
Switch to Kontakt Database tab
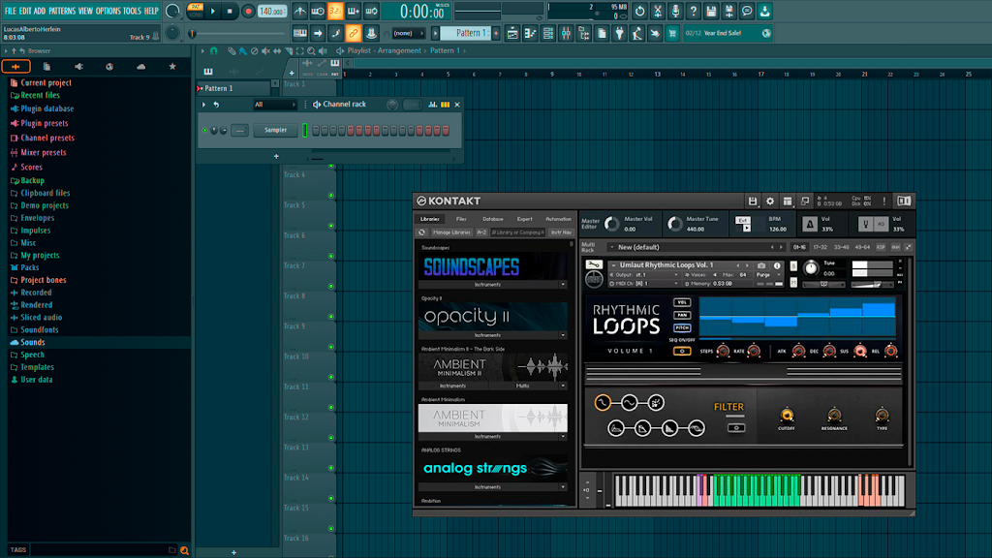tap(493, 219)
